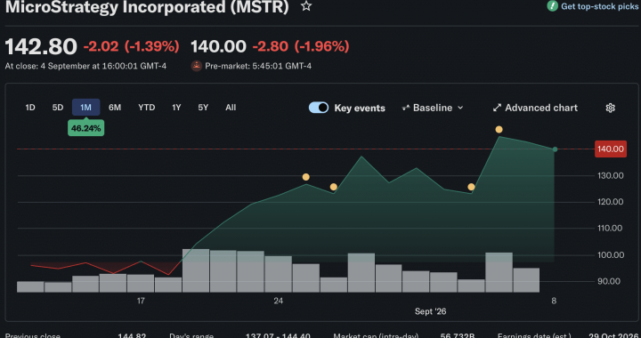Click the 130.00 y-axis label
641x338 pixels.
(x=610, y=175)
